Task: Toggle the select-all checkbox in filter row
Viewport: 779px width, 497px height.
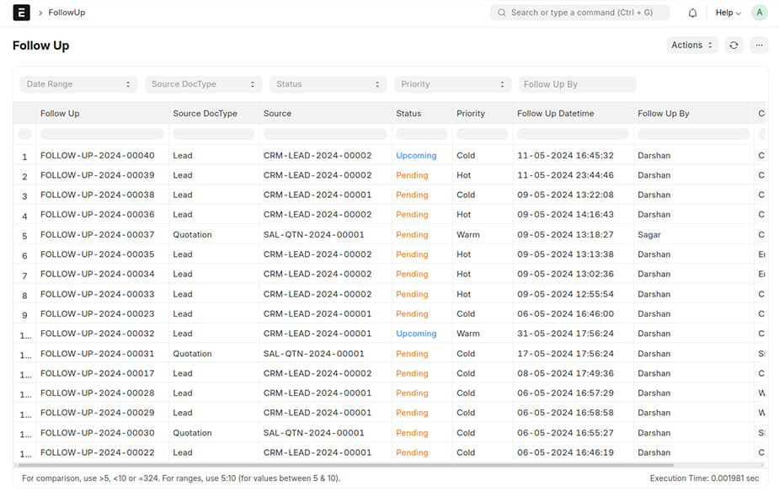Action: coord(24,134)
